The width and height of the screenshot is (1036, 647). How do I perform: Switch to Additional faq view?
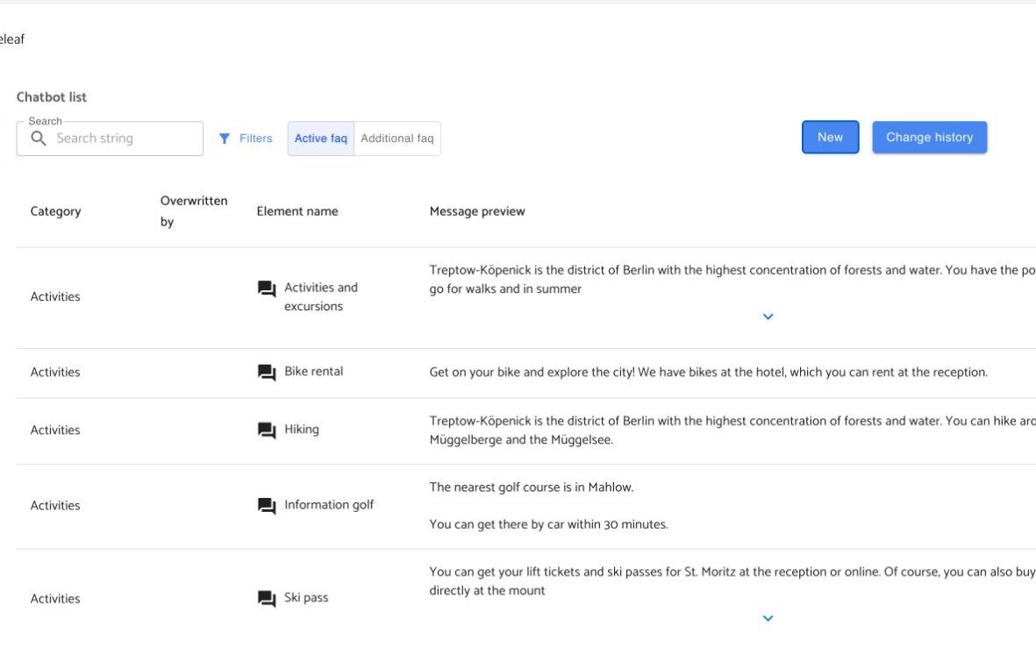point(397,139)
